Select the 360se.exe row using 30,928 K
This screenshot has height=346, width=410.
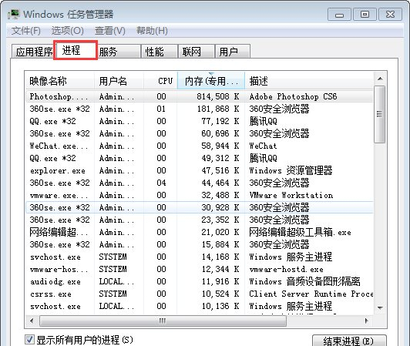(x=200, y=207)
